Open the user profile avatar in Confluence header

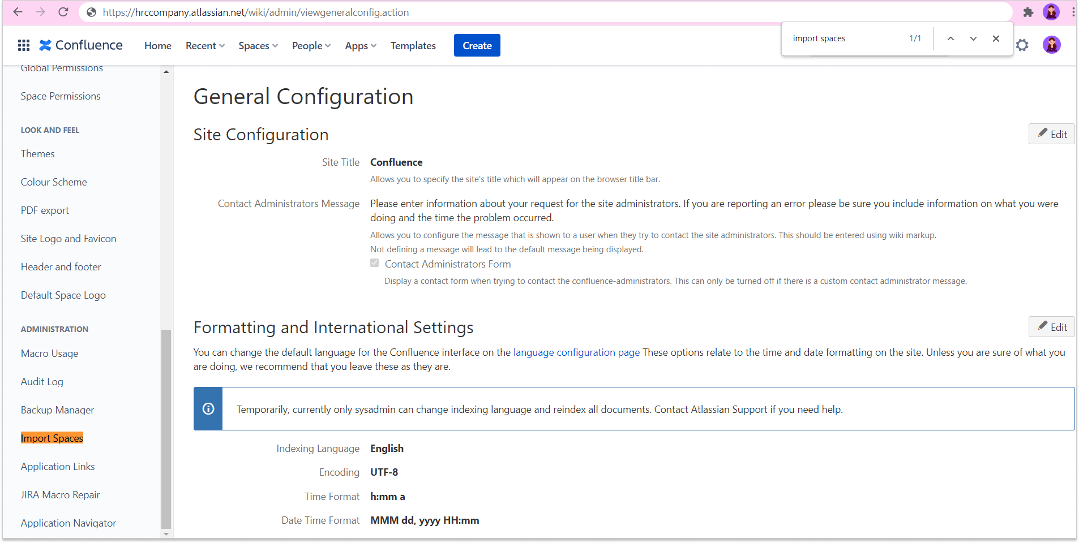point(1051,45)
